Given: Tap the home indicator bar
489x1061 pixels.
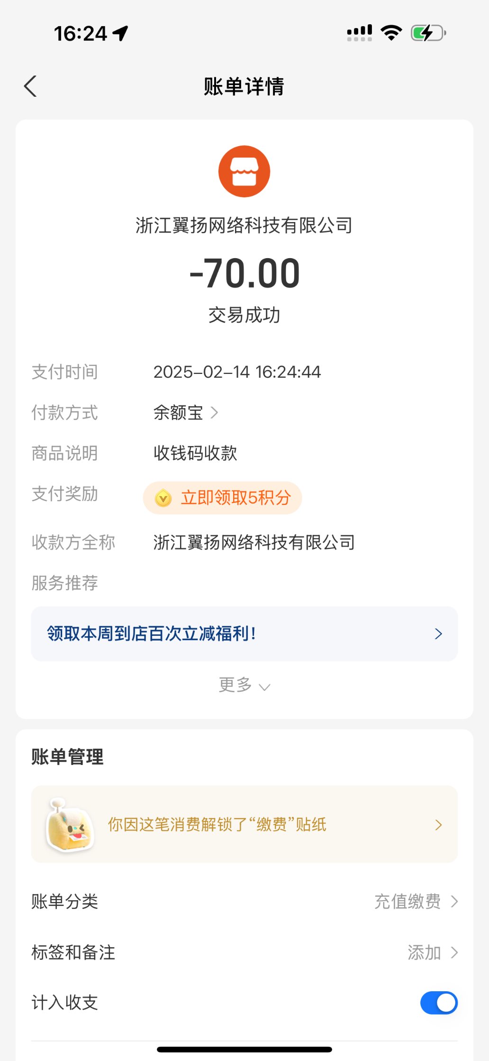Looking at the screenshot, I should [244, 1049].
